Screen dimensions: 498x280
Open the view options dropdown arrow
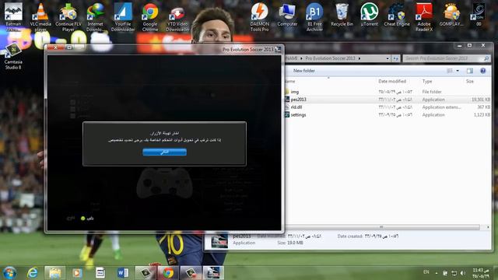pyautogui.click(x=458, y=71)
